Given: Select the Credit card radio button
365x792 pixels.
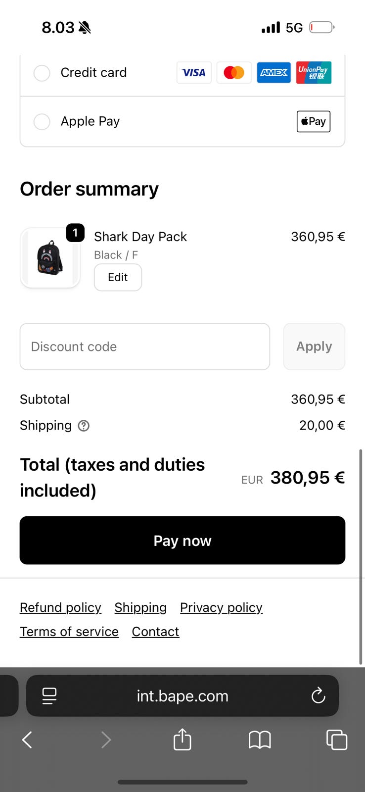Looking at the screenshot, I should [x=42, y=73].
